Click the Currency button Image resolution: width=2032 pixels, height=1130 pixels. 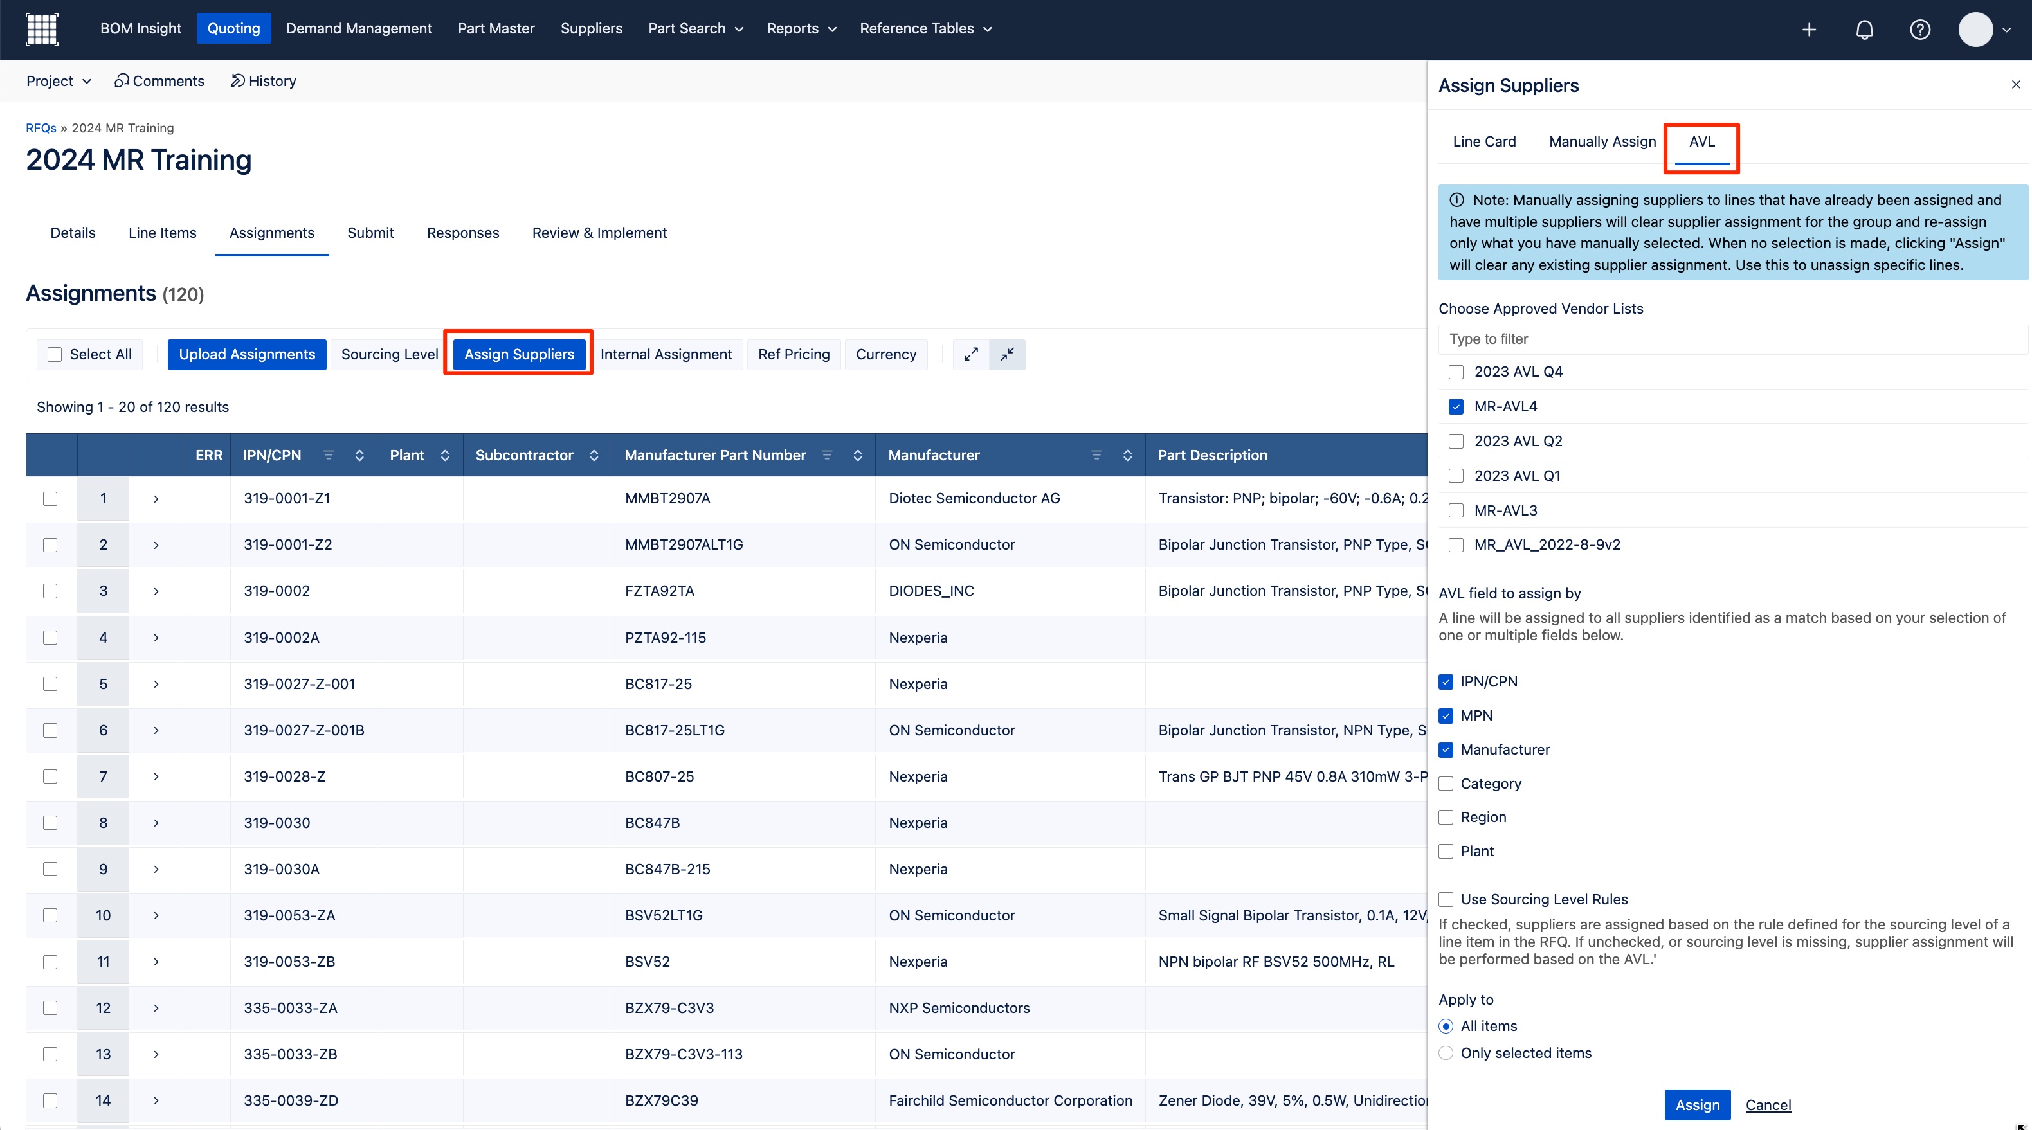point(886,354)
